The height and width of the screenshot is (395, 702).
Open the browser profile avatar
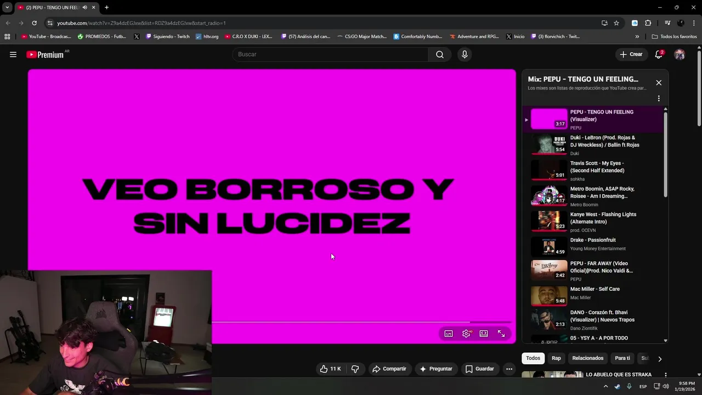click(x=681, y=23)
